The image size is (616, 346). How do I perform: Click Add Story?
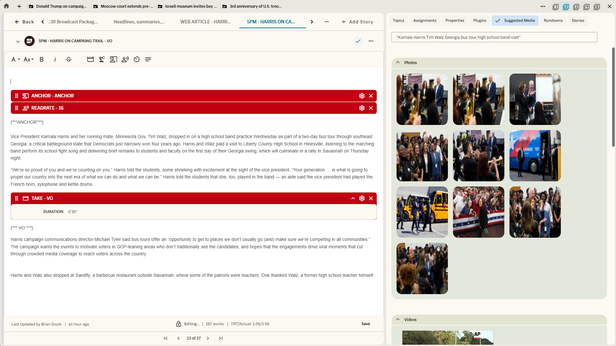tap(357, 22)
